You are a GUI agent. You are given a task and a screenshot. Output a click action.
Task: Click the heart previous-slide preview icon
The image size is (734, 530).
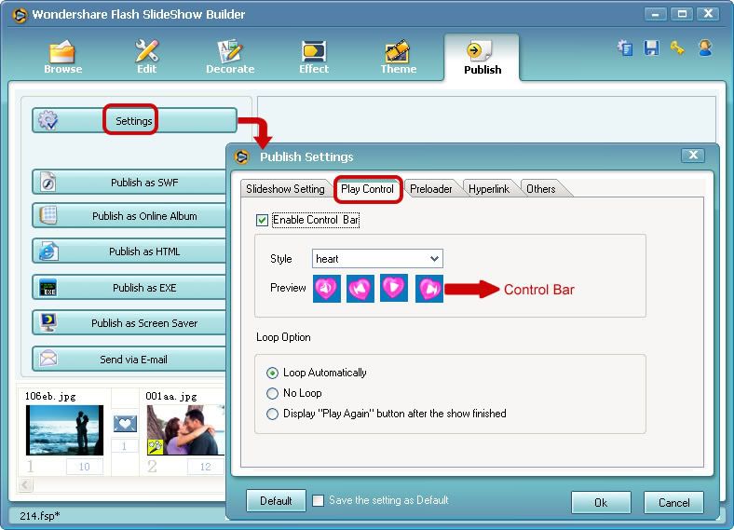360,289
